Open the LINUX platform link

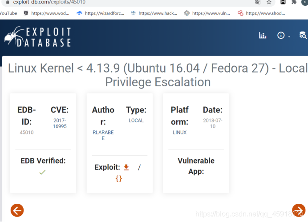coord(179,133)
